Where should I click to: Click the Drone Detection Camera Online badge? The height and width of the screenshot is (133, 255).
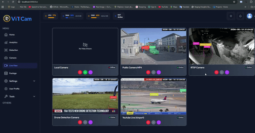112,117
